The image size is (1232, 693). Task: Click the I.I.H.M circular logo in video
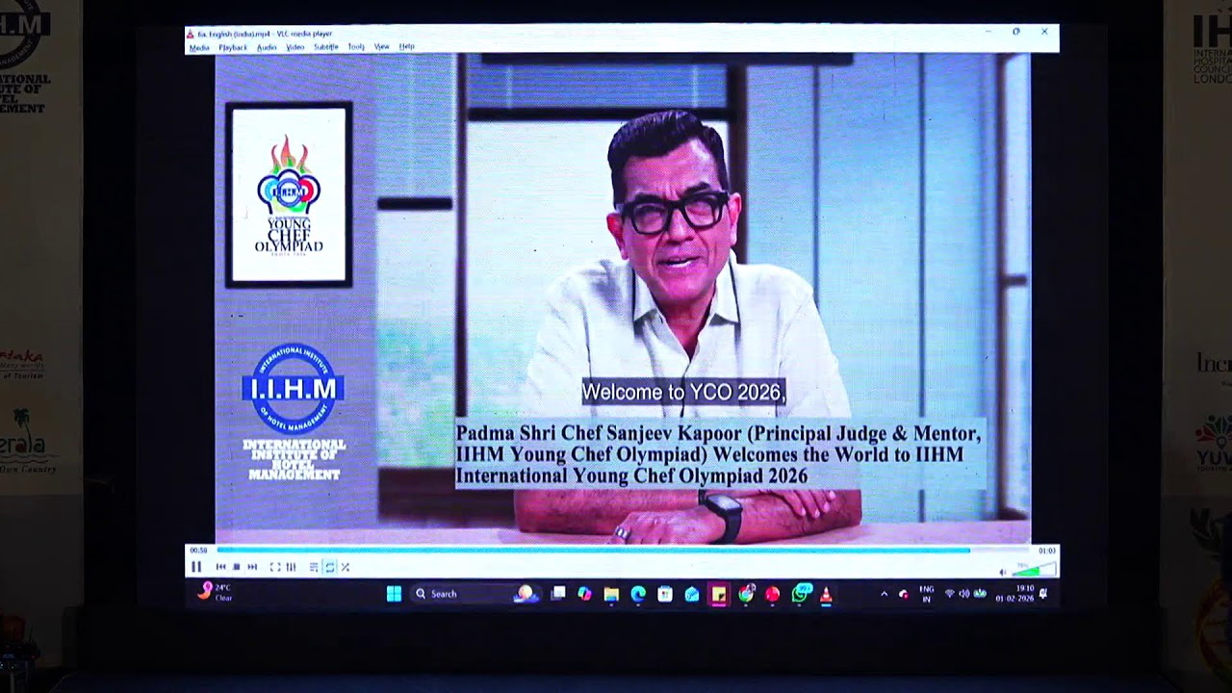tap(292, 388)
